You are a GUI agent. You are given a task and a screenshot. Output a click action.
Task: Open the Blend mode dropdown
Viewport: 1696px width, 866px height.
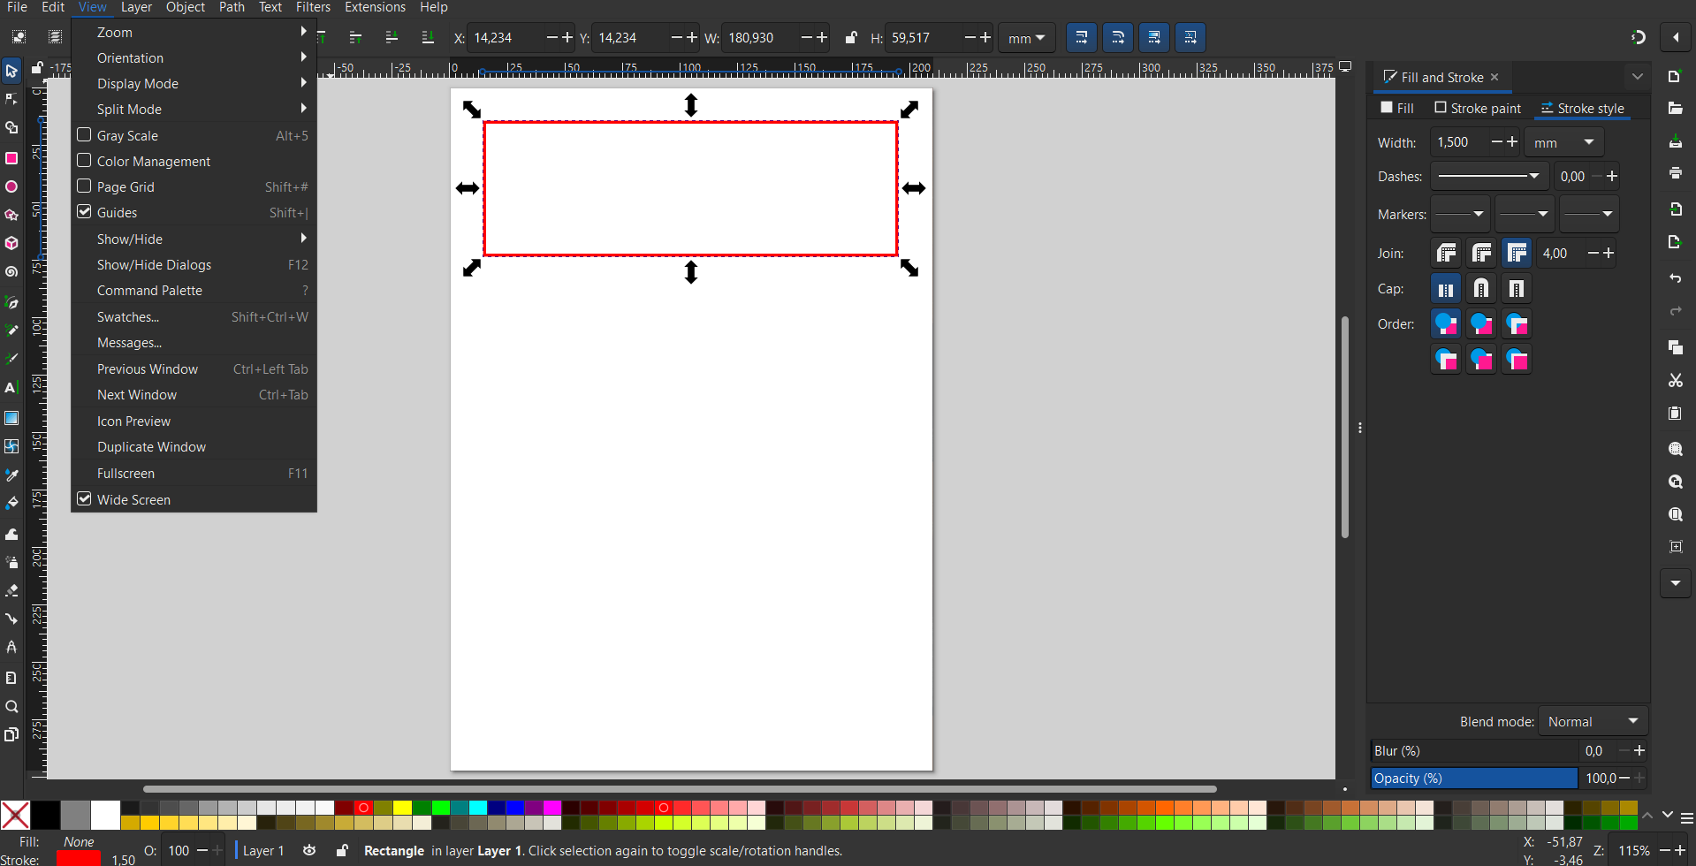pos(1593,722)
